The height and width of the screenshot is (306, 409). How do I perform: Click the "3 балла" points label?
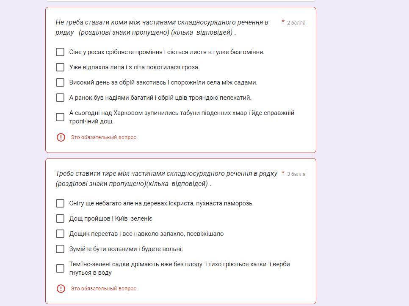pyautogui.click(x=296, y=174)
